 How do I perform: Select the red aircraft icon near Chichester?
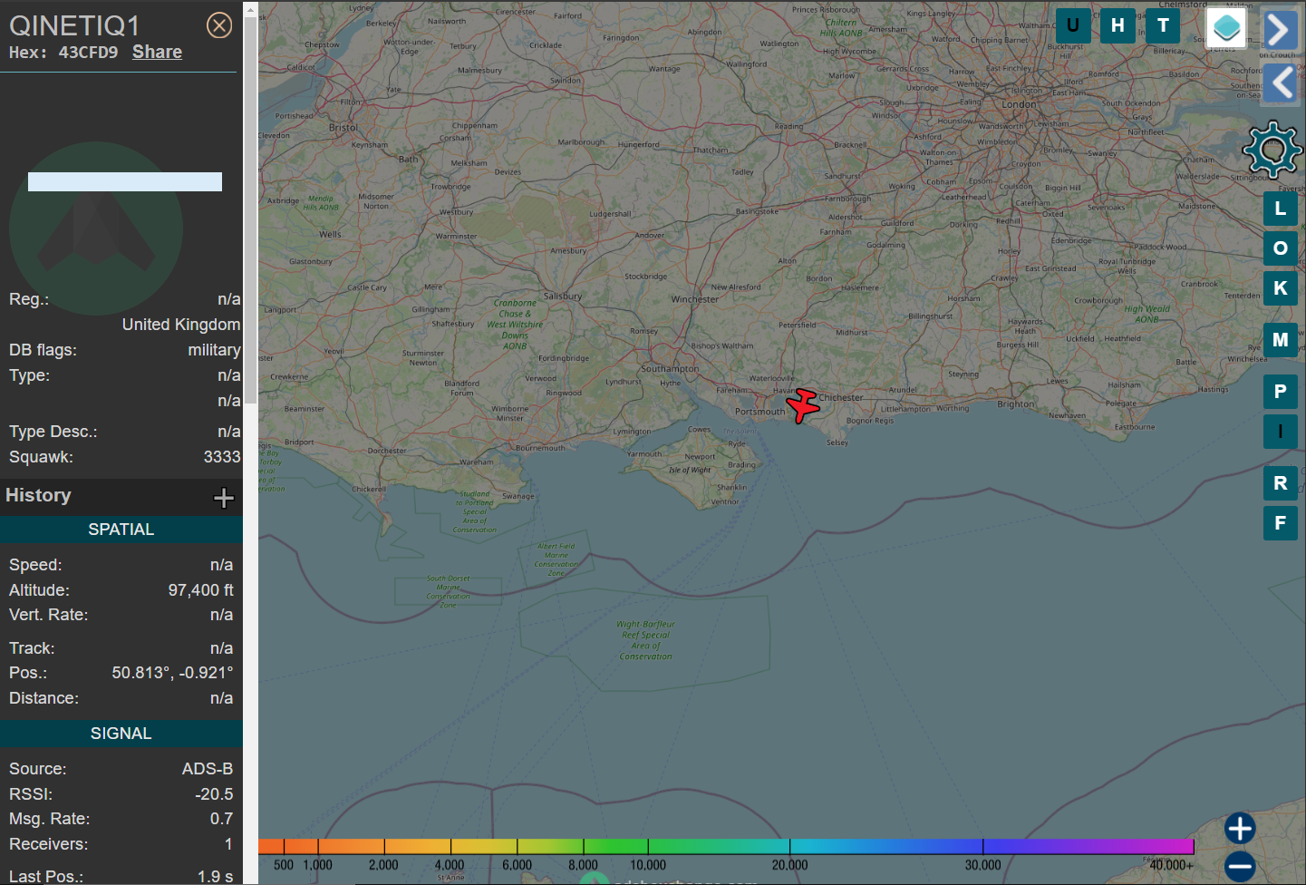coord(803,405)
